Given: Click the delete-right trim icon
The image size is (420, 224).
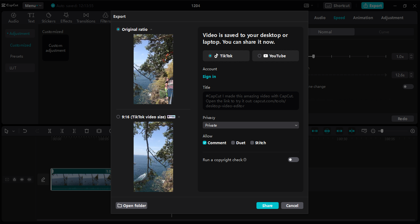Looking at the screenshot, I should pos(74,131).
